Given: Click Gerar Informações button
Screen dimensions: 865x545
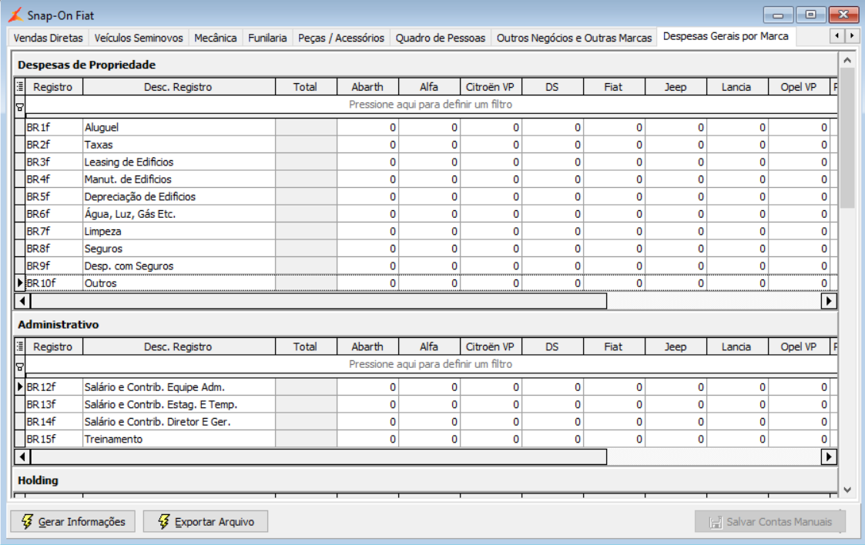Looking at the screenshot, I should [x=73, y=521].
